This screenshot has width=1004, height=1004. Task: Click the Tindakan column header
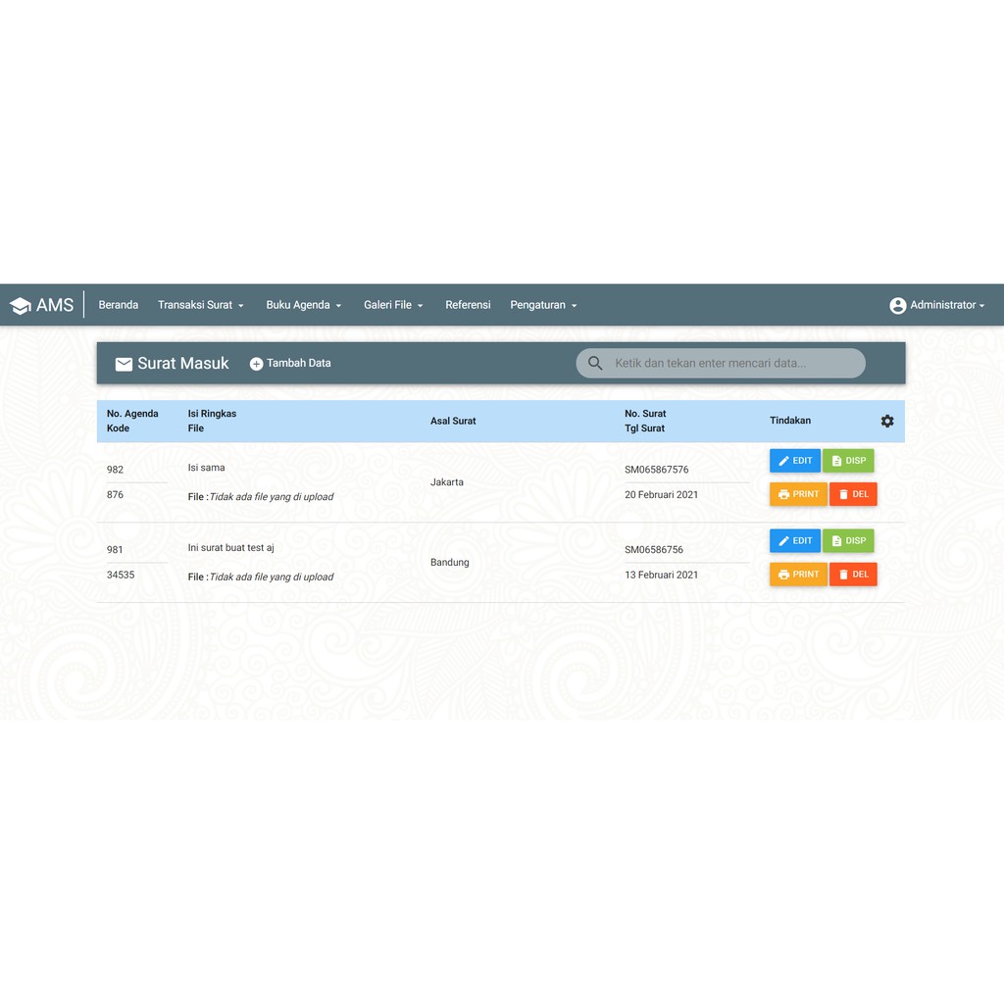[x=790, y=421]
